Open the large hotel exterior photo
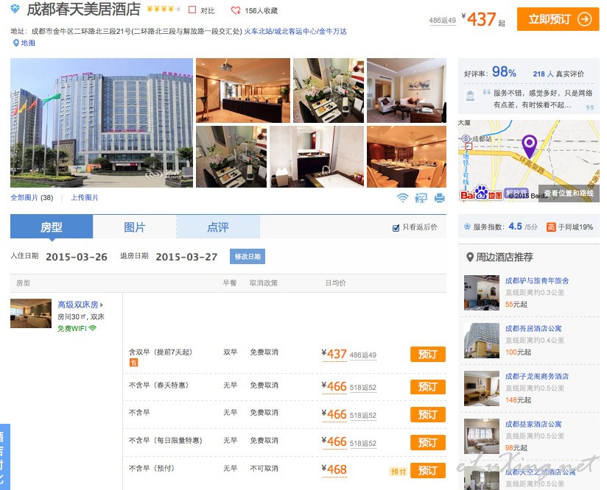This screenshot has width=607, height=490. (x=102, y=123)
